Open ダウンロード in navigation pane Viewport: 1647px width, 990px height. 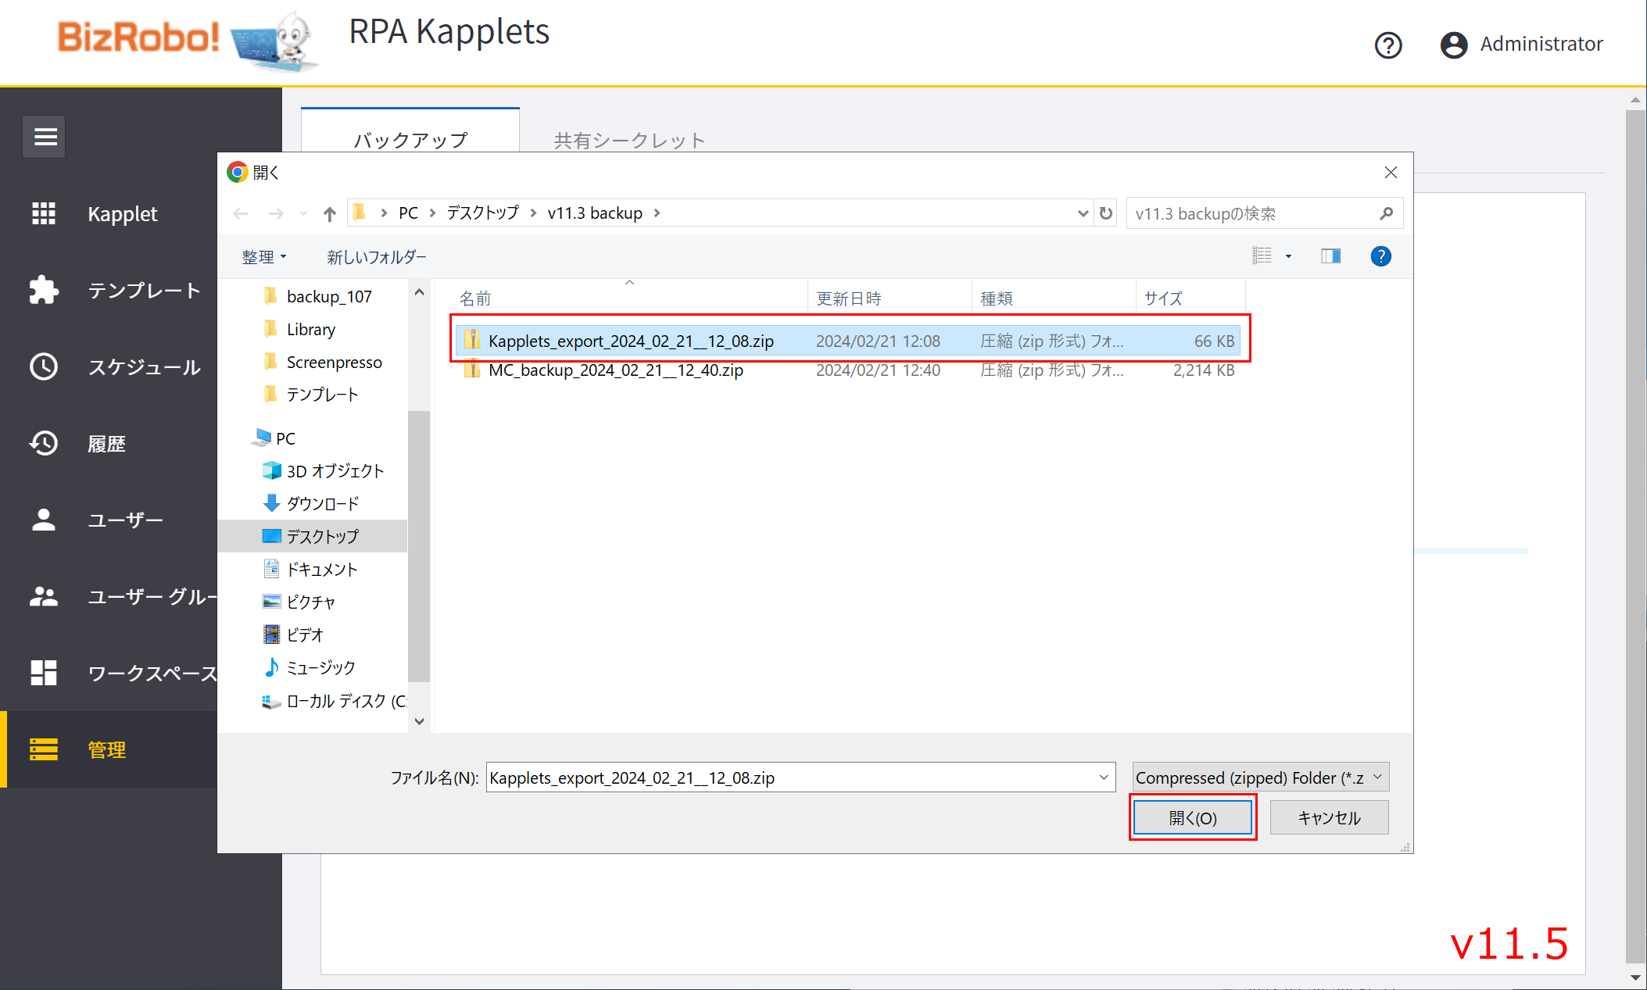click(x=312, y=504)
